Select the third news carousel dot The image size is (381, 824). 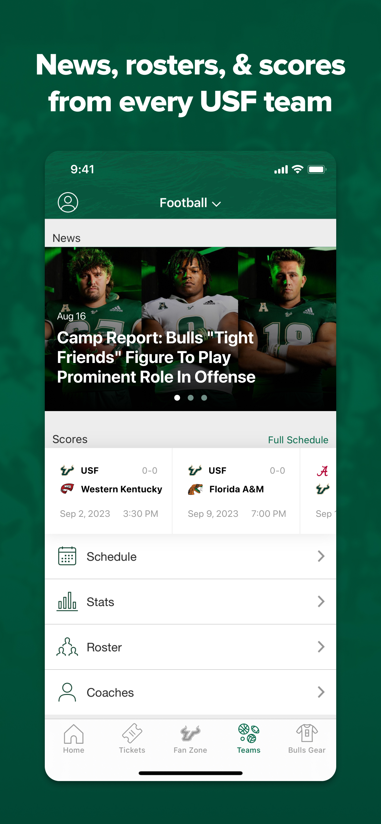204,398
